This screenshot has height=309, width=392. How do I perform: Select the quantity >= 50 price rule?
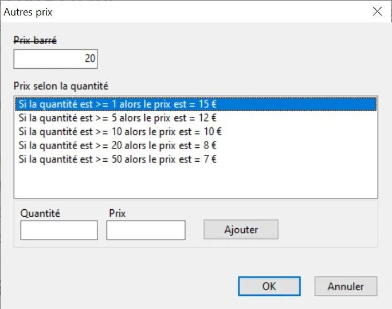(117, 159)
